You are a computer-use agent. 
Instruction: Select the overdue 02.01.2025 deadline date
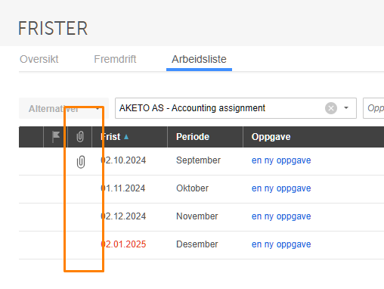[123, 244]
